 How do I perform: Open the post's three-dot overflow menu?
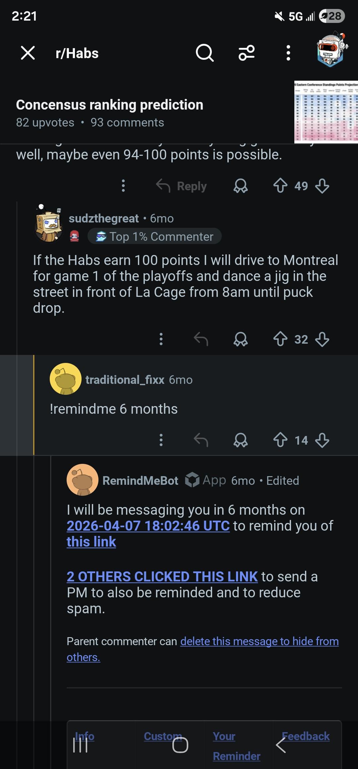point(288,53)
